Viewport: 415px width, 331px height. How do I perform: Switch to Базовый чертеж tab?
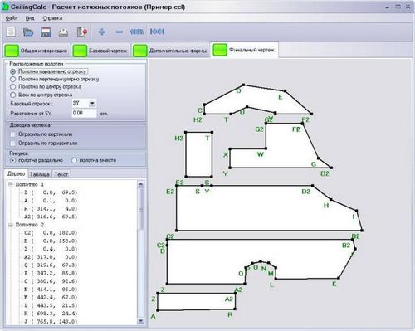point(100,51)
